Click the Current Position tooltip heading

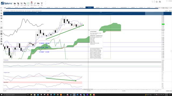click(x=93, y=31)
